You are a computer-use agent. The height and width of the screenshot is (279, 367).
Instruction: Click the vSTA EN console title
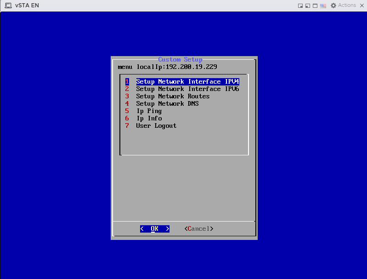[x=27, y=6]
